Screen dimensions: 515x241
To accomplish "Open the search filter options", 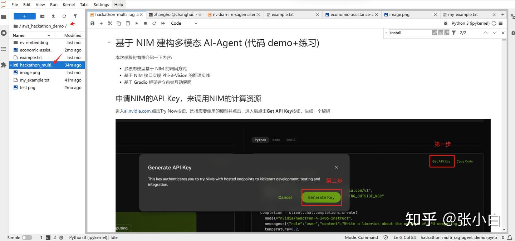I will point(453,33).
